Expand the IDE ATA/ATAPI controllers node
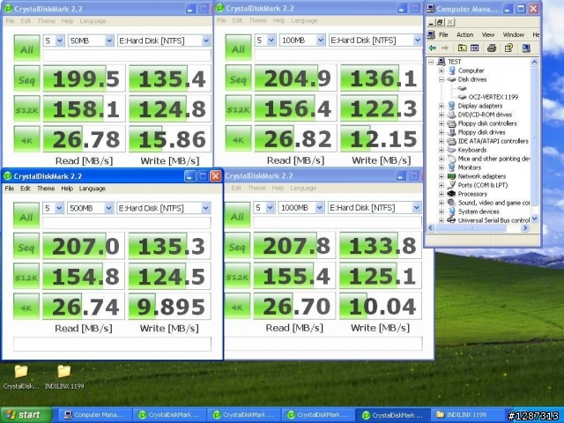The image size is (564, 423). click(x=442, y=141)
